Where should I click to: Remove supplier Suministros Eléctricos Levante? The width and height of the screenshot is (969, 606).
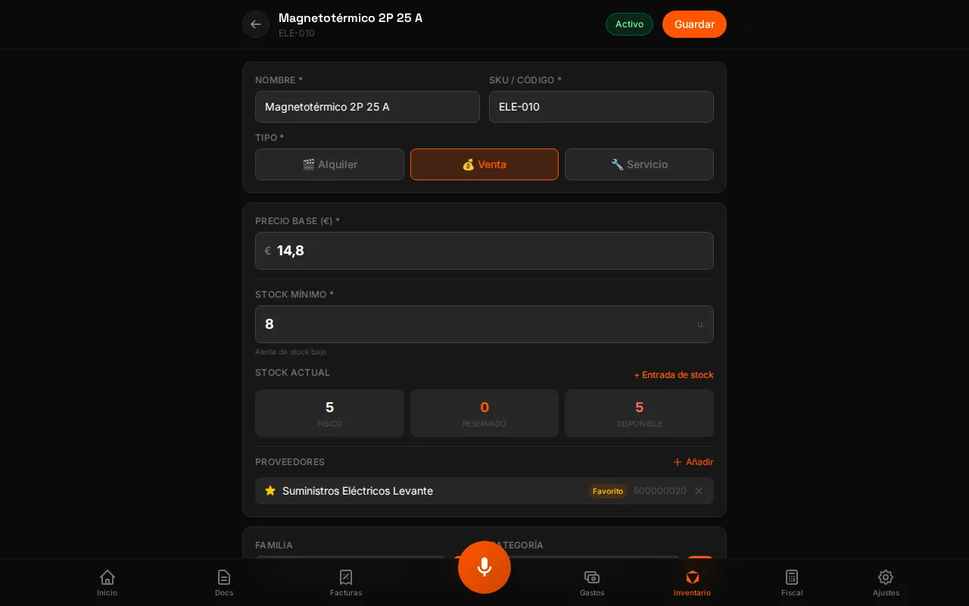(699, 491)
